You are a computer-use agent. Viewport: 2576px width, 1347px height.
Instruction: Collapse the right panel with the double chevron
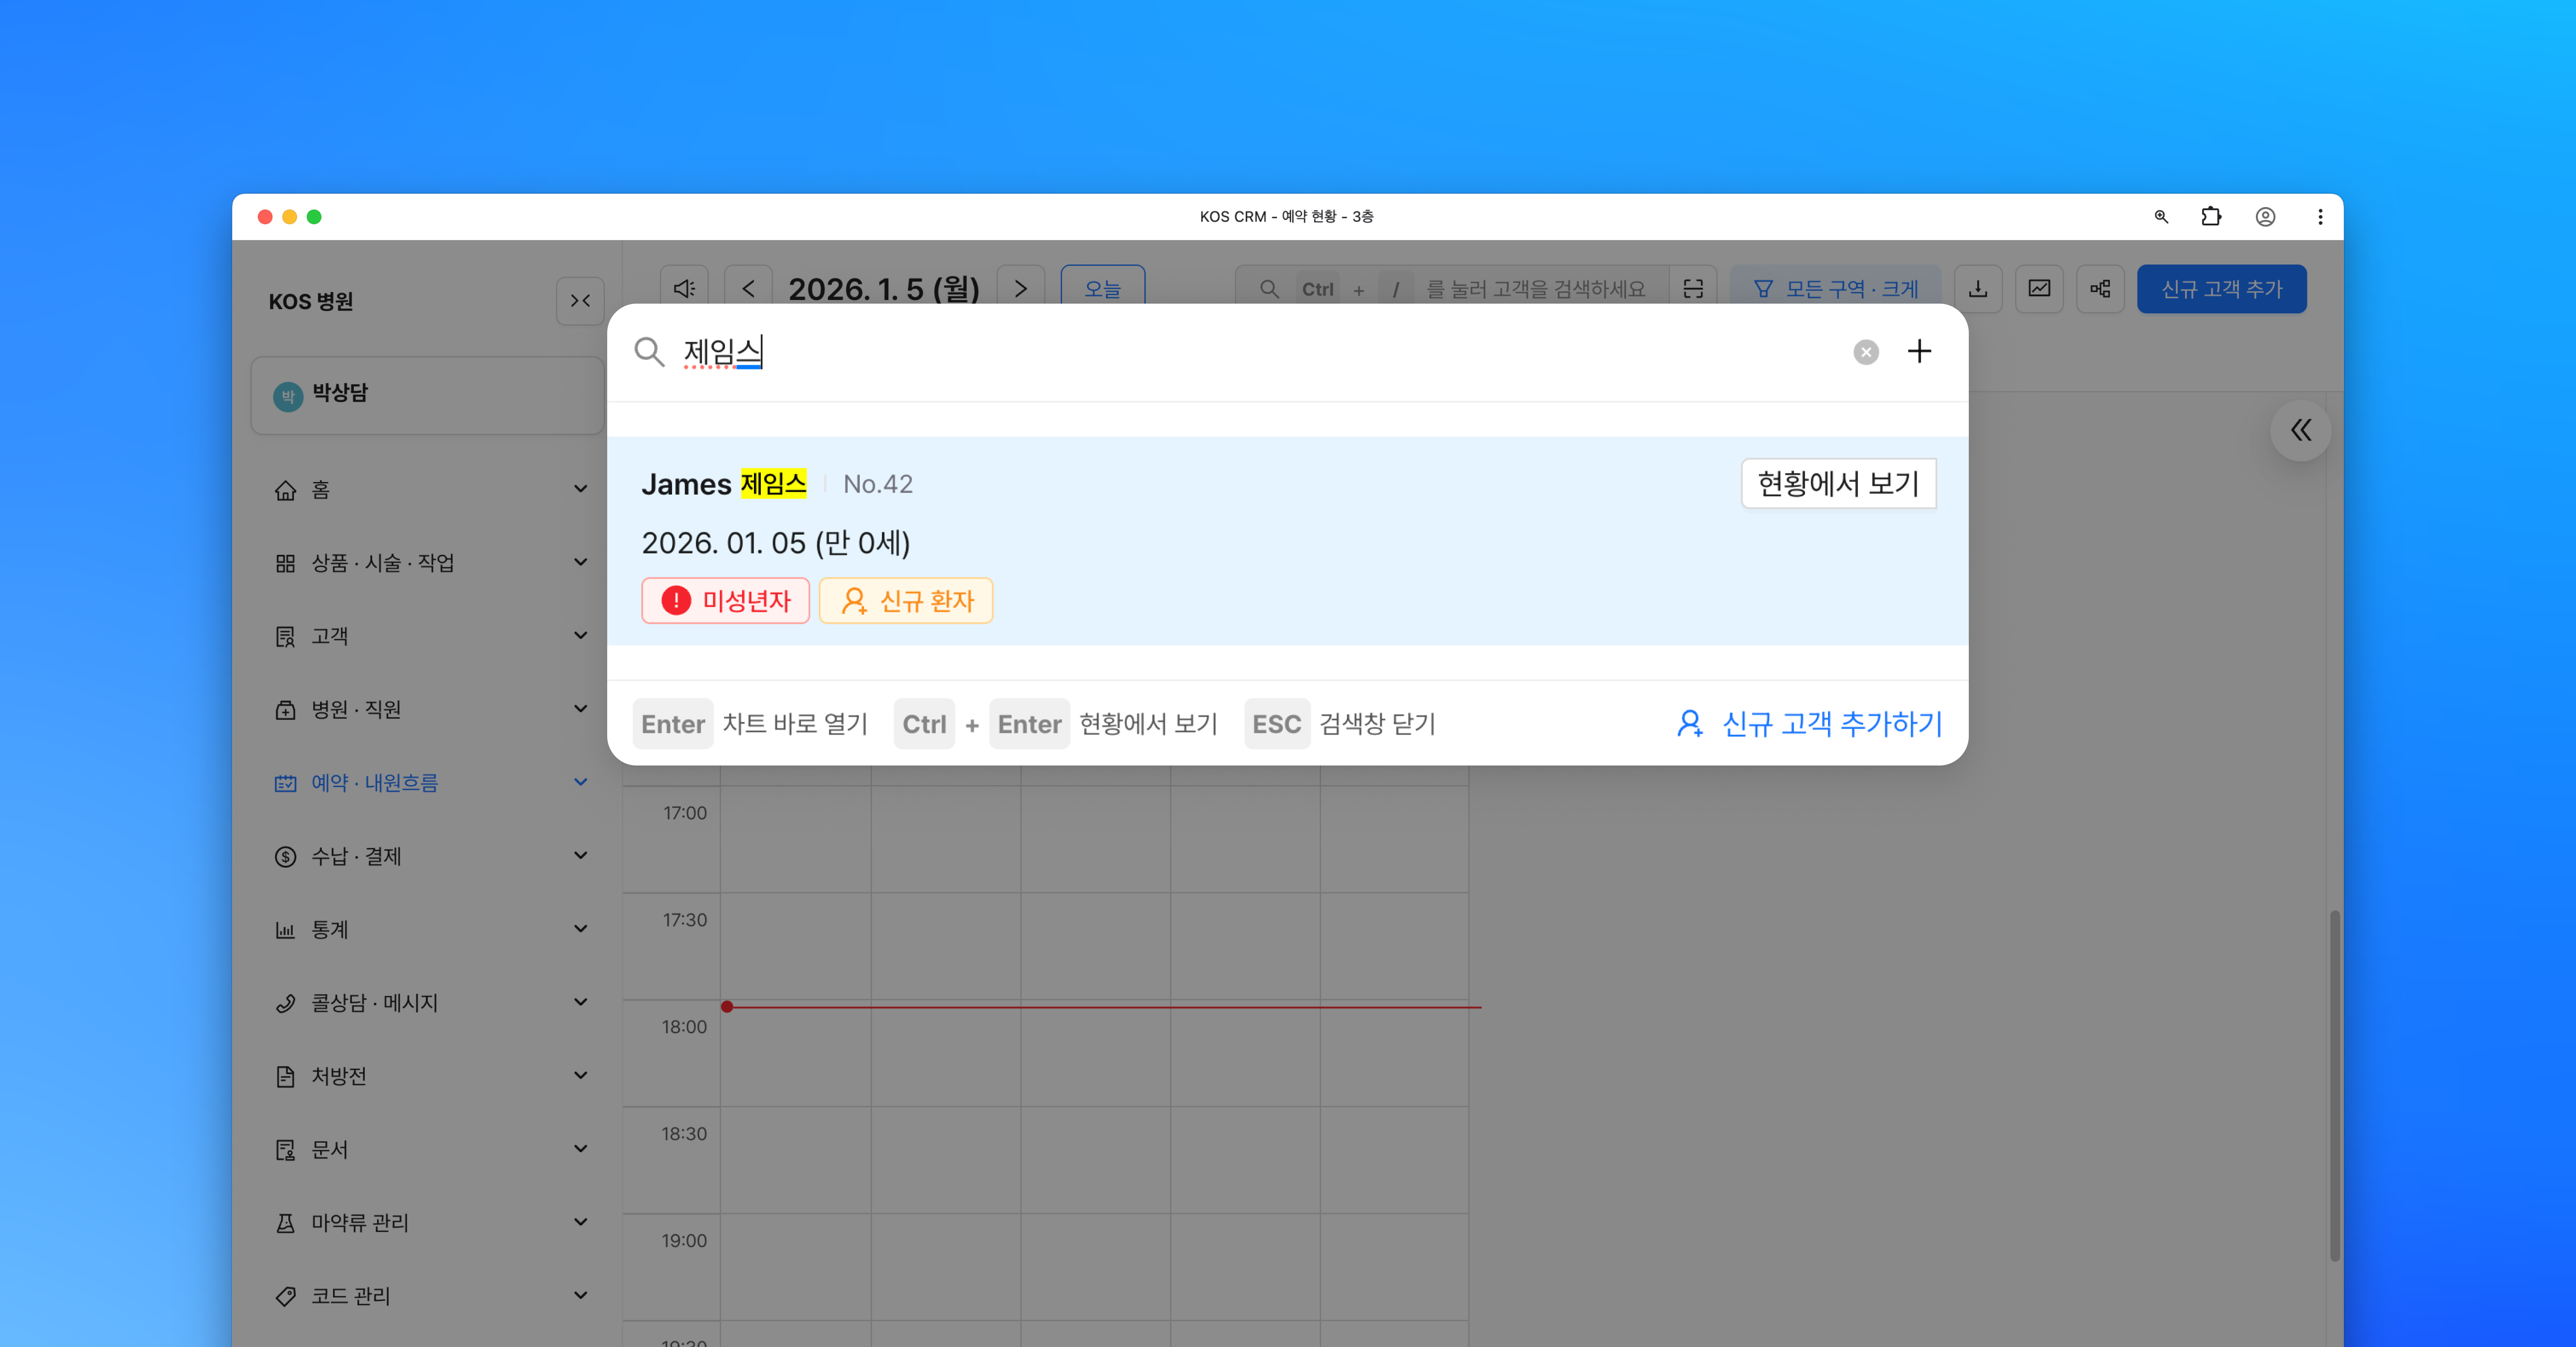(x=2300, y=431)
